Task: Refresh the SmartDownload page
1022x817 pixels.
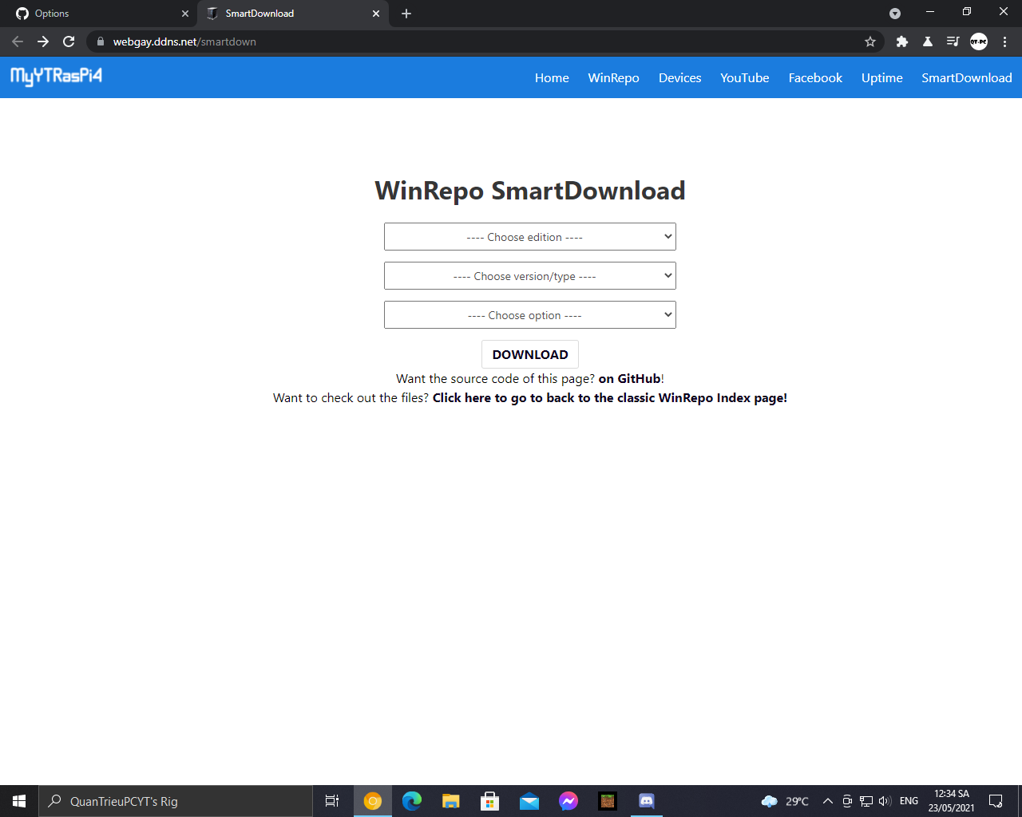Action: (x=69, y=41)
